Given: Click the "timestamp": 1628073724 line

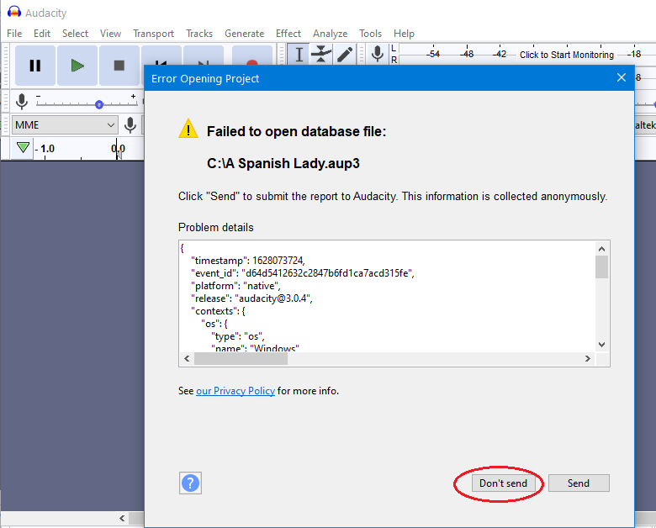Looking at the screenshot, I should click(x=248, y=261).
